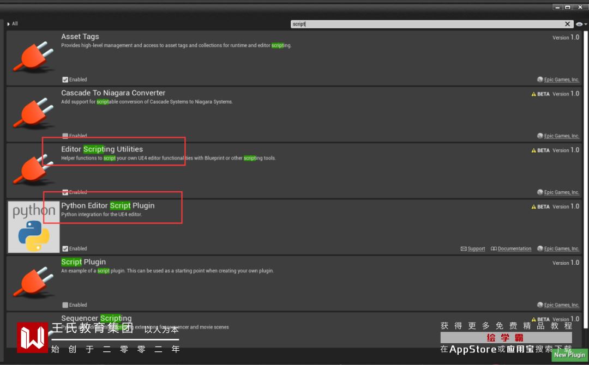This screenshot has height=365, width=589.
Task: Close the Plugins window
Action: tap(580, 7)
